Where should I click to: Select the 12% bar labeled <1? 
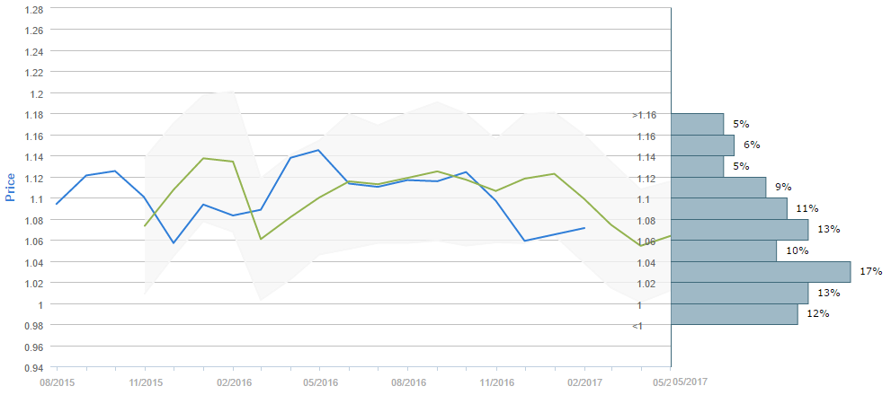coord(734,314)
